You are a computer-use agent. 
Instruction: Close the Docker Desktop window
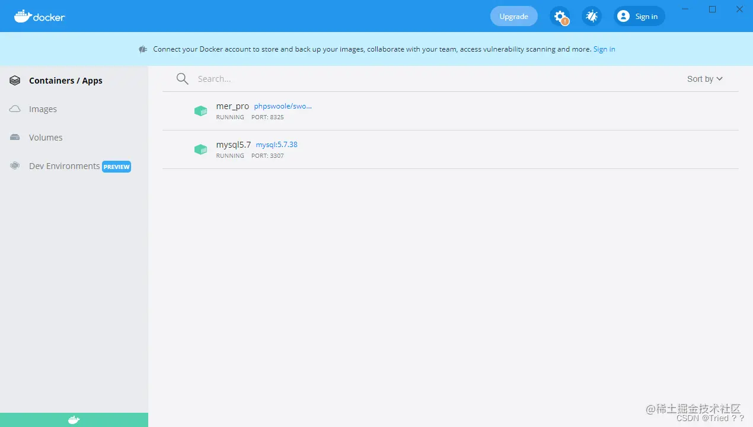point(740,9)
